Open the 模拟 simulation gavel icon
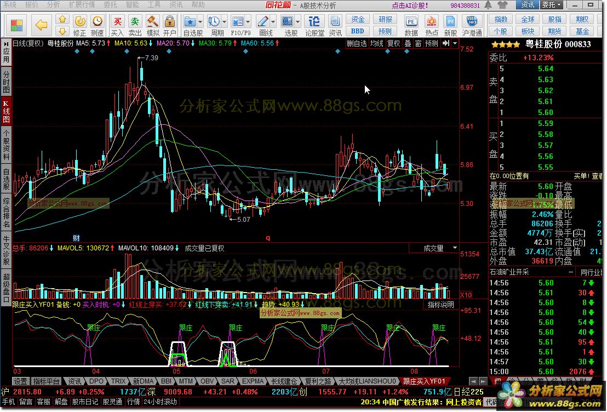The height and width of the screenshot is (412, 607). point(152,26)
